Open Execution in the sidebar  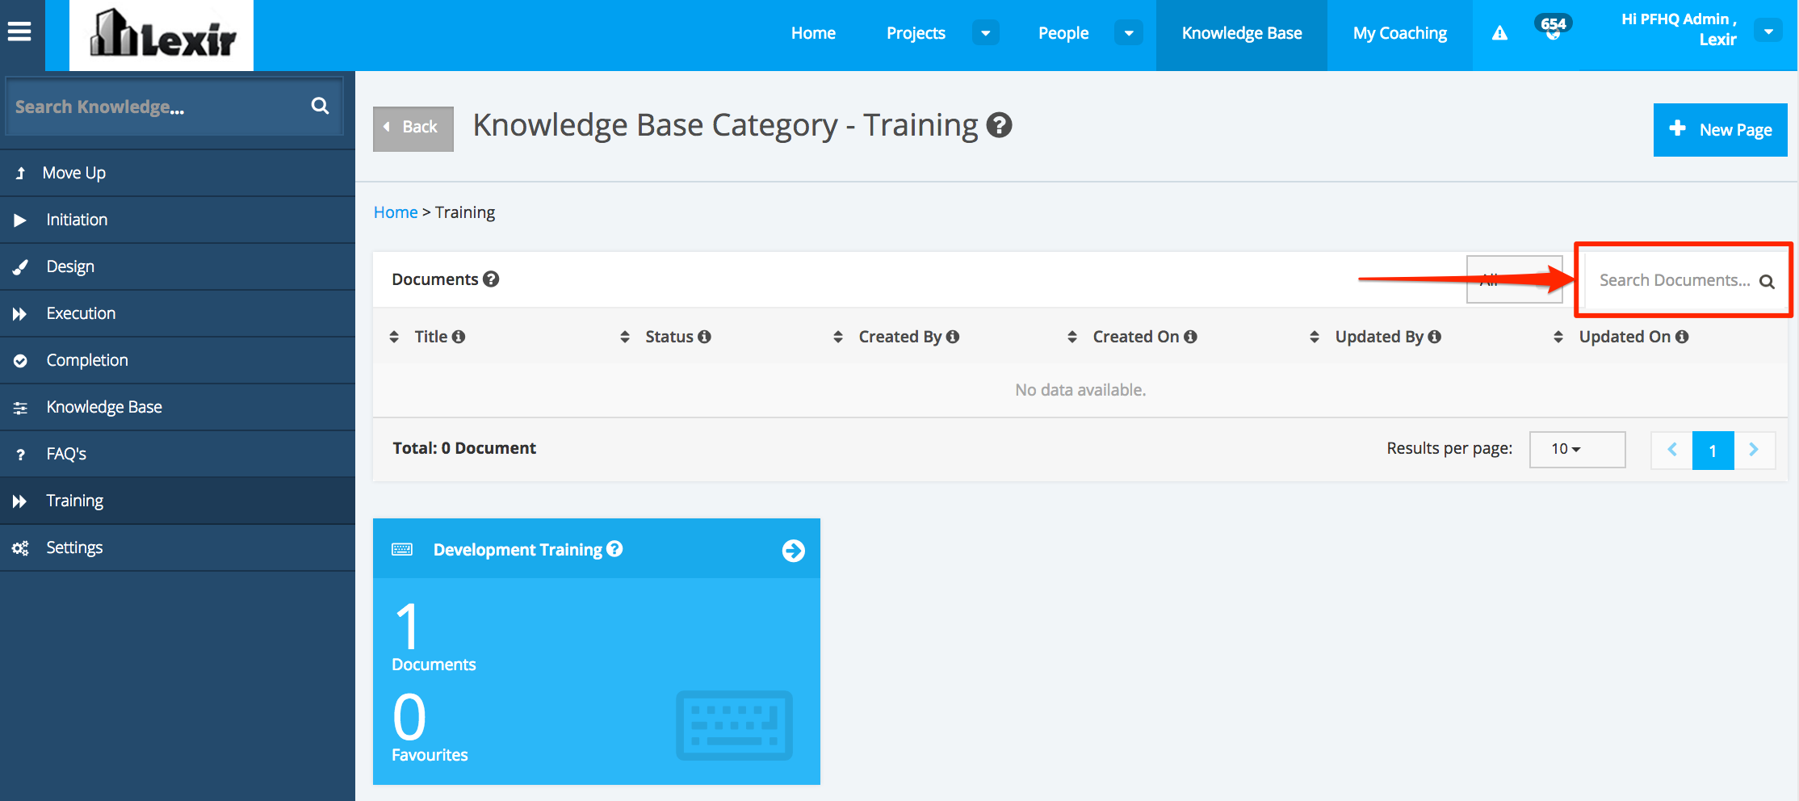coord(178,313)
